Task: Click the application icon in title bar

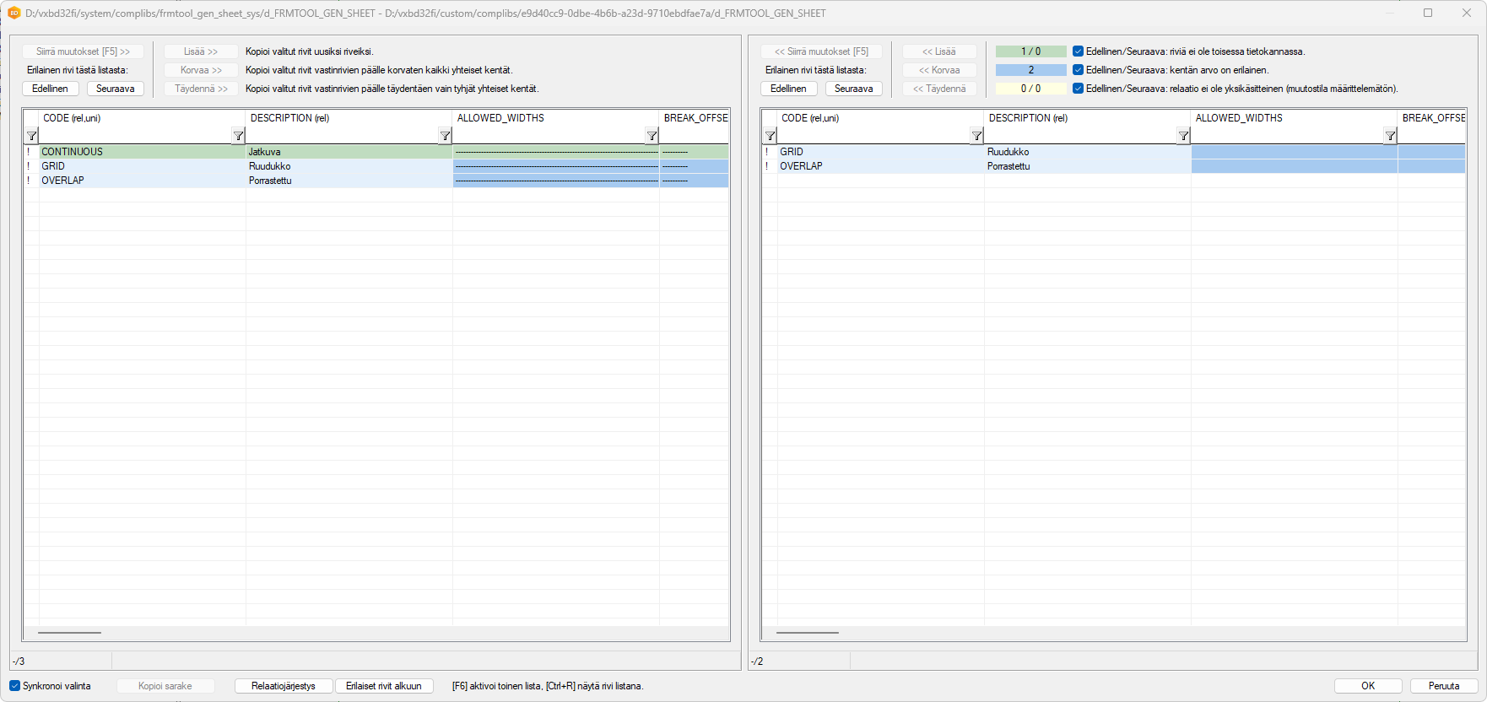Action: click(x=14, y=13)
